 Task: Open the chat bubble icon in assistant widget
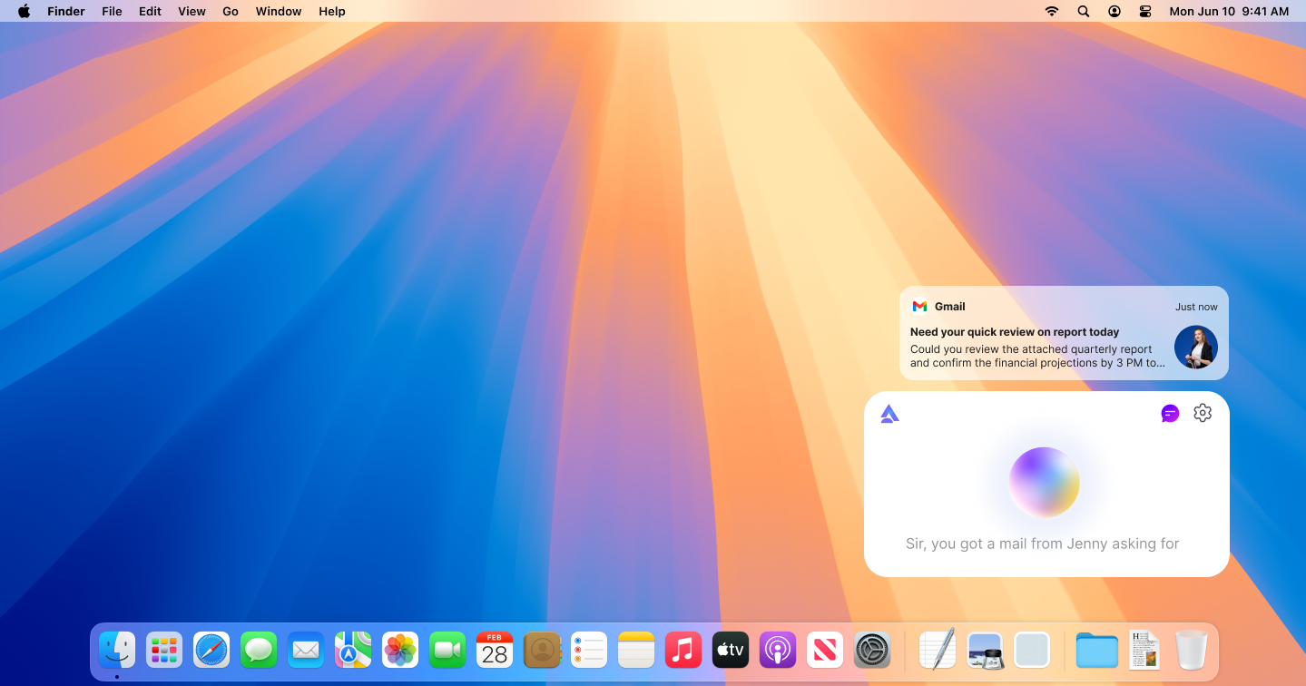click(1170, 414)
